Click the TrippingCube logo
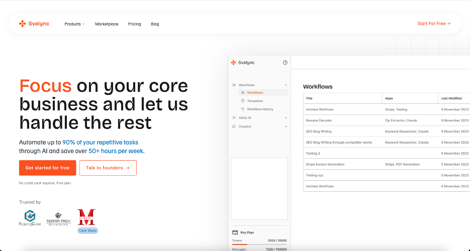The width and height of the screenshot is (470, 251). tap(30, 218)
